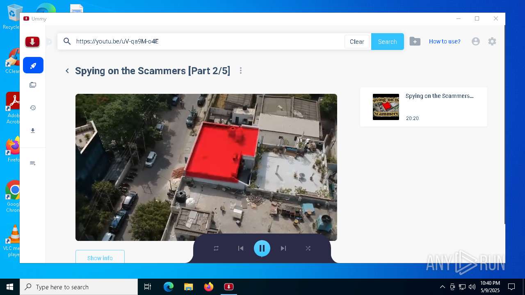
Task: Launch Microsoft Edge from the taskbar
Action: (169, 287)
